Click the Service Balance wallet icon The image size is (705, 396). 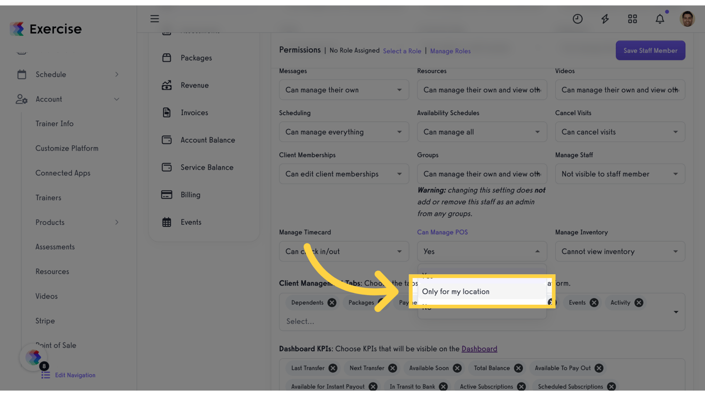coord(167,167)
